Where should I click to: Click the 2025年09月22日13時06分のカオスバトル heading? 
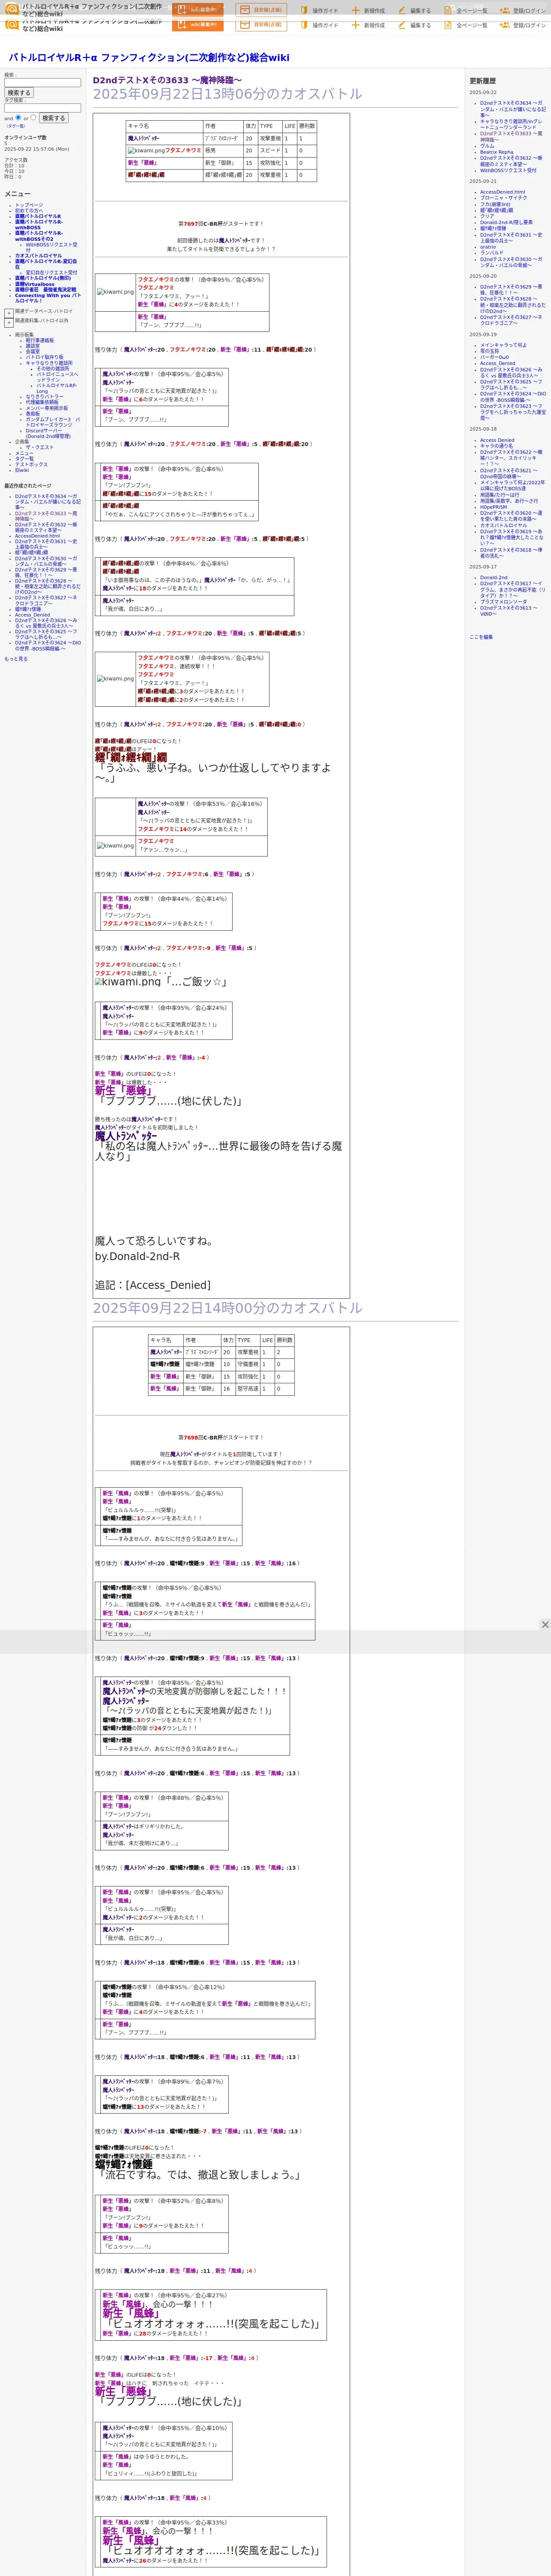pos(228,94)
